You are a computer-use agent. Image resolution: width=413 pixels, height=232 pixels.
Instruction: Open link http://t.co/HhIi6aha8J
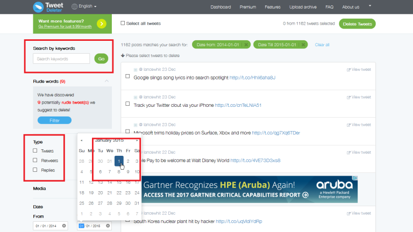point(252,77)
